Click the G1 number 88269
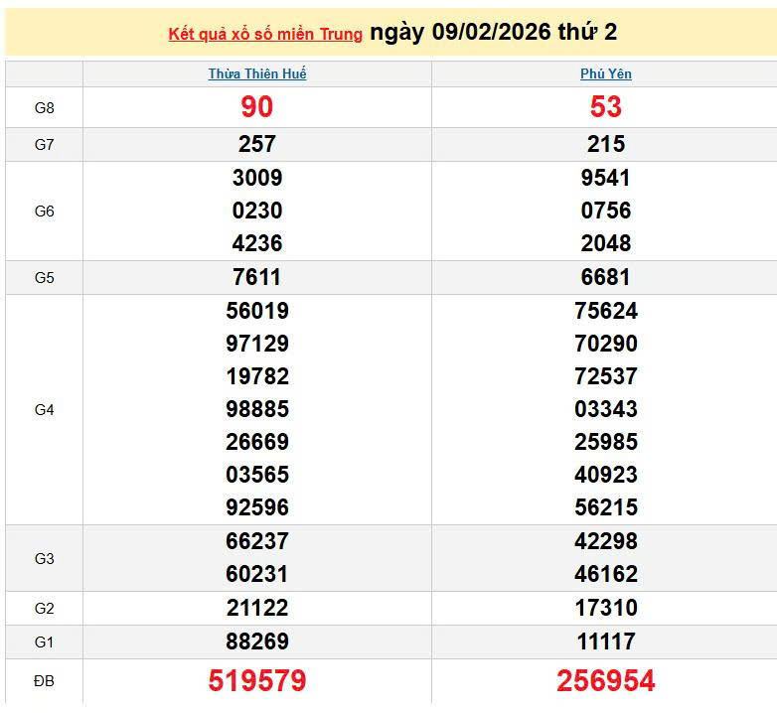777x713 pixels. tap(257, 642)
